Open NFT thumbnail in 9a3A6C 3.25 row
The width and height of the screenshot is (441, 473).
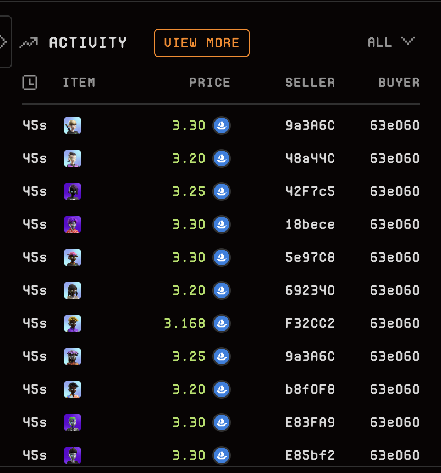[x=73, y=356]
